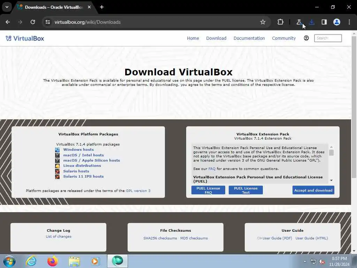The height and width of the screenshot is (268, 357).
Task: Show browser downloads tray icon
Action: click(x=312, y=22)
